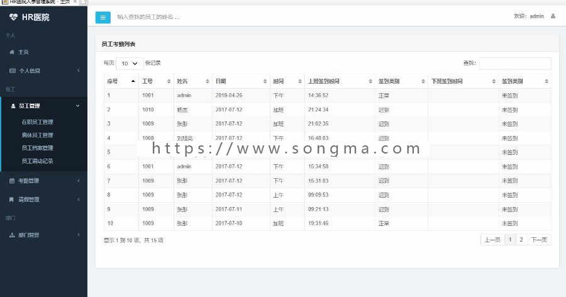Sort by 上班签到时间 column header
Viewport: 566px width, 297px height.
coord(340,81)
